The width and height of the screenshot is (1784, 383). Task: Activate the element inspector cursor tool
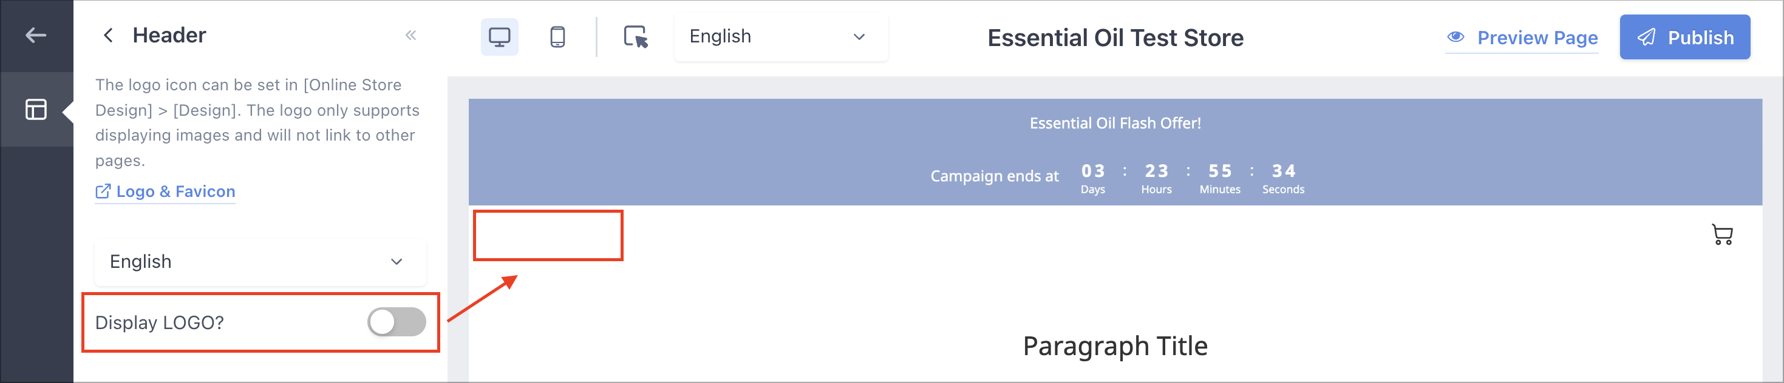[636, 36]
